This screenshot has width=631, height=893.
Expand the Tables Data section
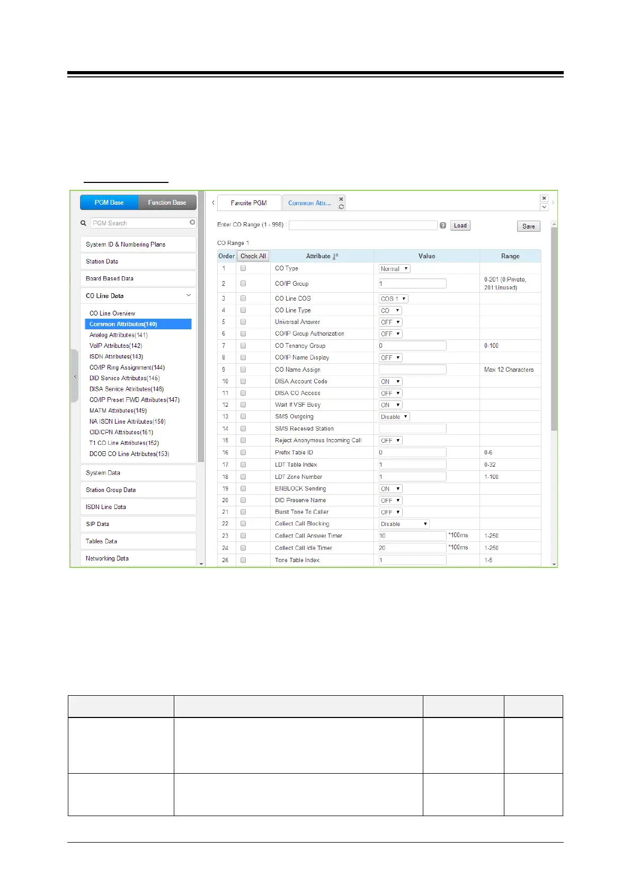tap(138, 541)
